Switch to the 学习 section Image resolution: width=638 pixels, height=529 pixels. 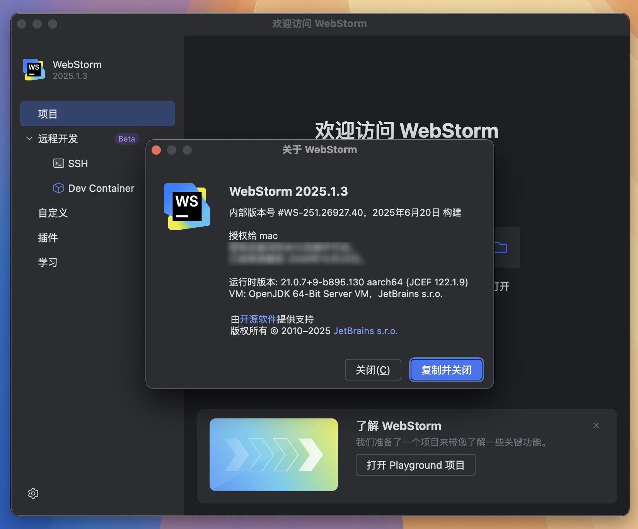point(47,262)
